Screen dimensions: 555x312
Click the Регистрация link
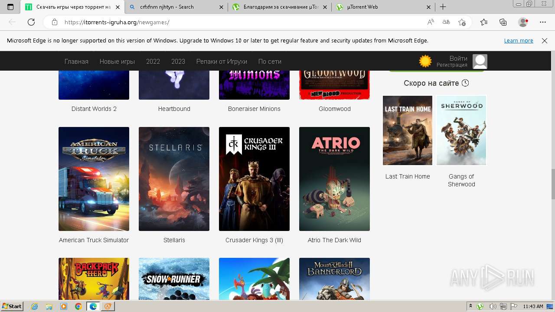click(x=452, y=65)
